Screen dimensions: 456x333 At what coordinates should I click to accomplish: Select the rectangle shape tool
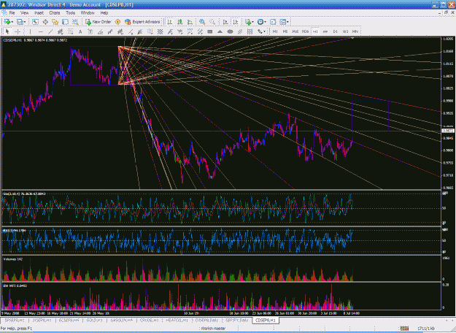(210, 31)
